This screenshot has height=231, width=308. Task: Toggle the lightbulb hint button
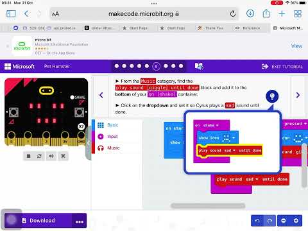pyautogui.click(x=272, y=96)
